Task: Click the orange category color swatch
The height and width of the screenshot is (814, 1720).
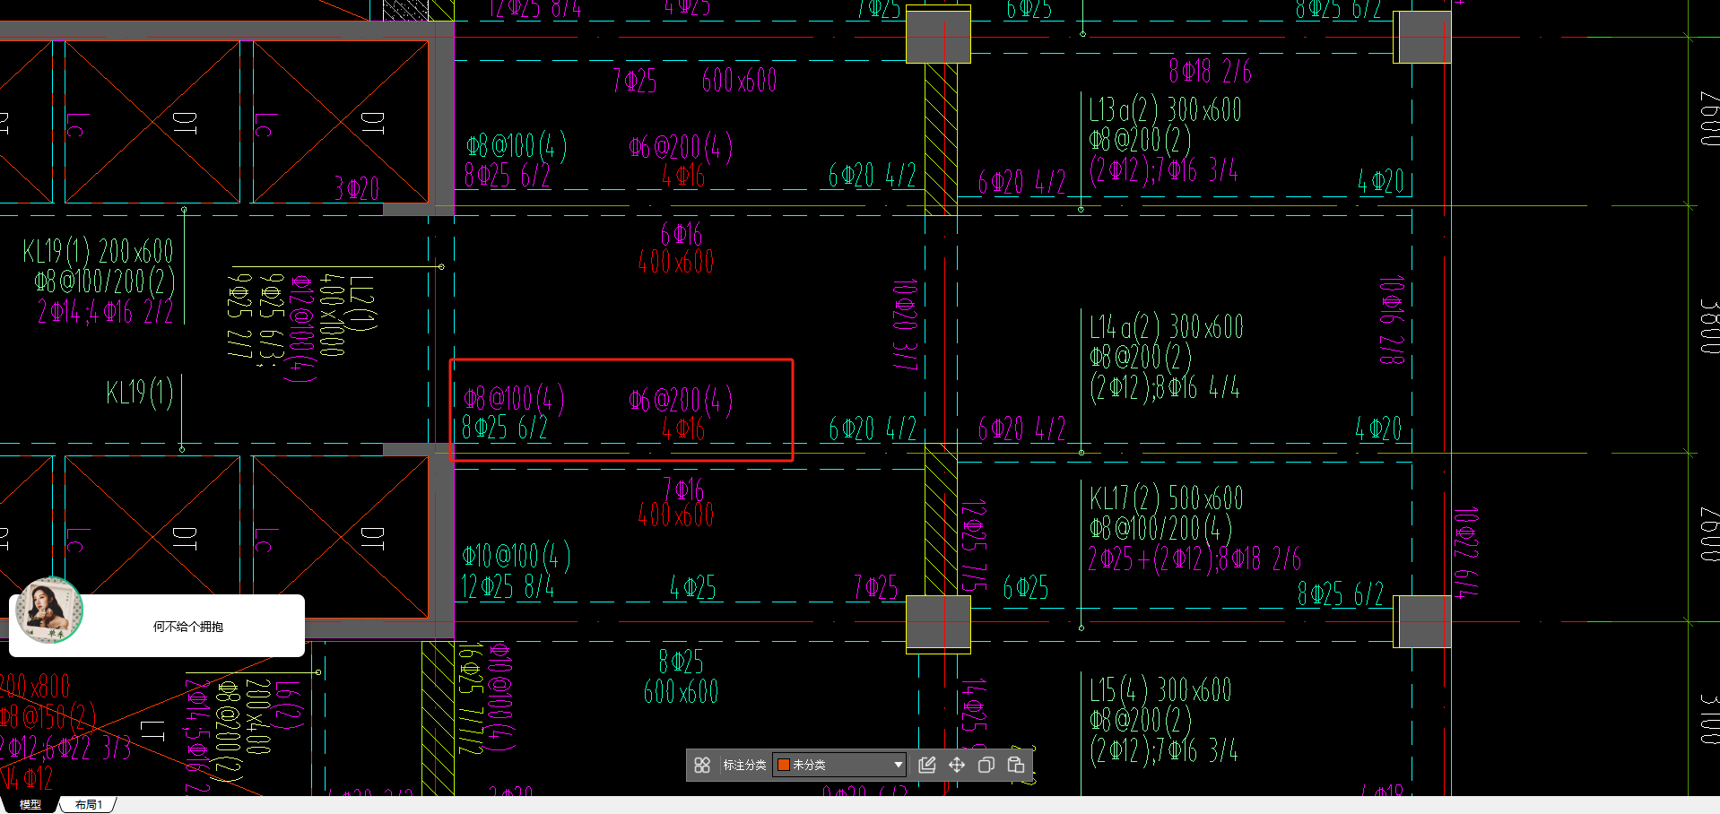Action: pos(783,765)
